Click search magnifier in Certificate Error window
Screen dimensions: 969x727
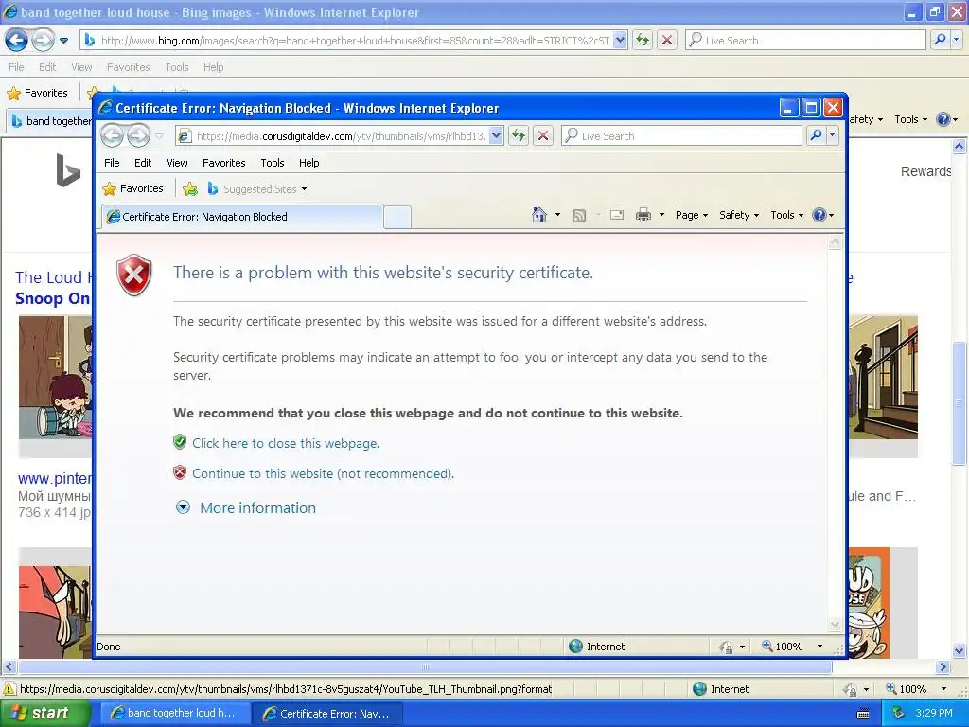817,135
